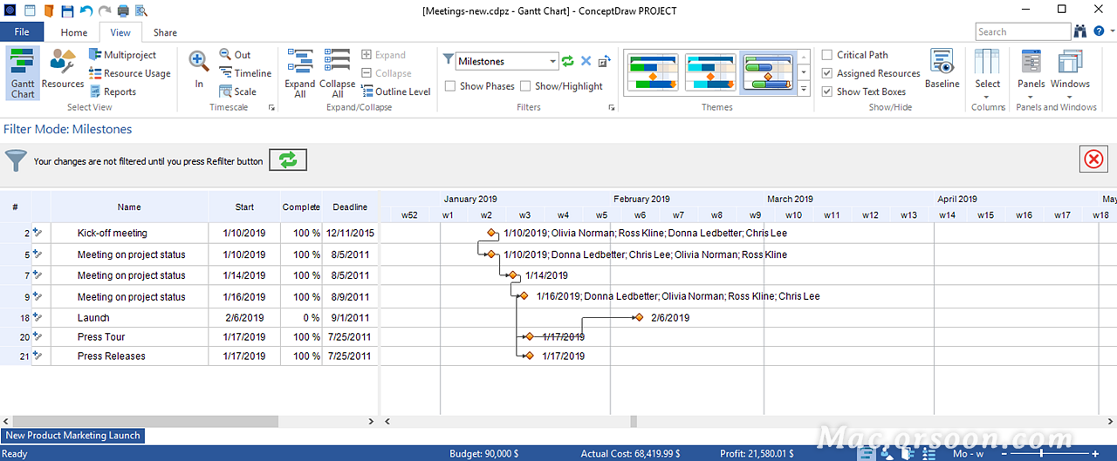Zoom Out on the timescale
The image size is (1117, 461).
click(x=235, y=55)
